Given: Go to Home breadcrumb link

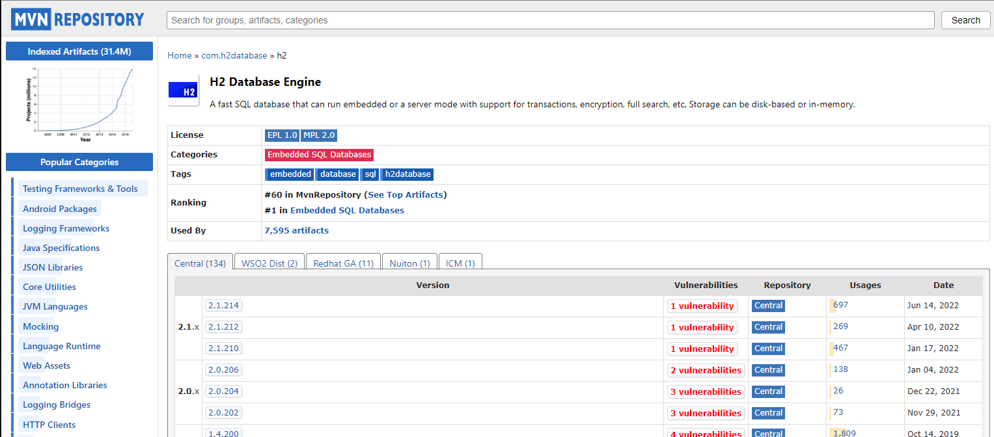Looking at the screenshot, I should pyautogui.click(x=180, y=55).
